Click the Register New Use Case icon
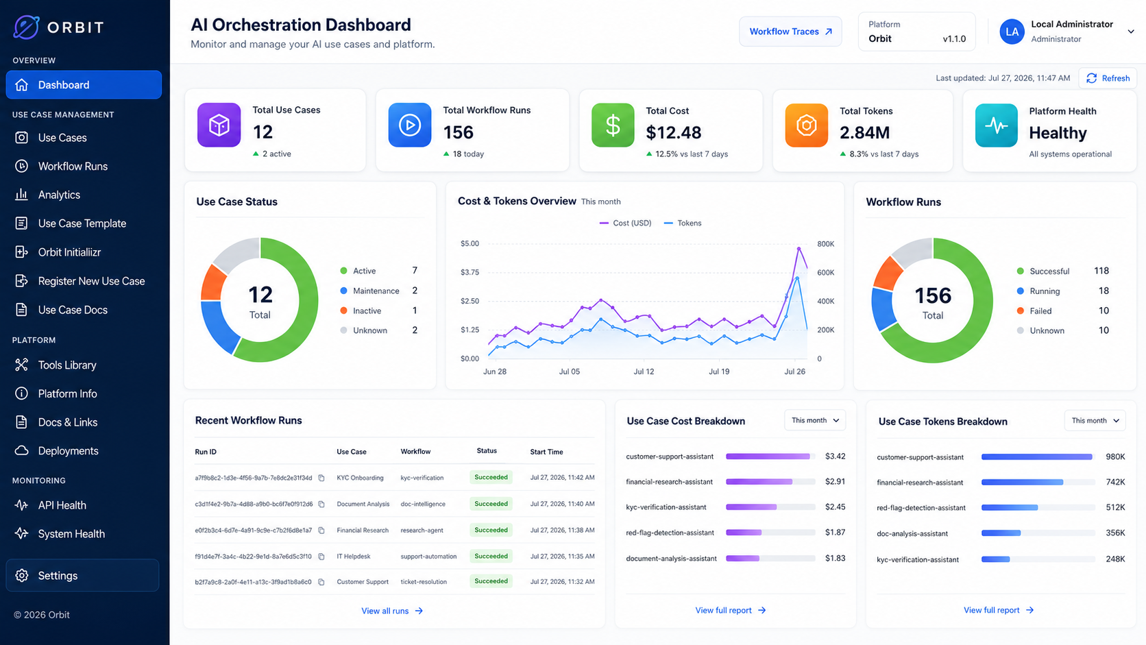The height and width of the screenshot is (645, 1146). click(22, 281)
